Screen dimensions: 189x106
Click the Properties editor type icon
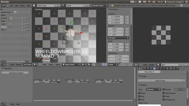(140, 69)
